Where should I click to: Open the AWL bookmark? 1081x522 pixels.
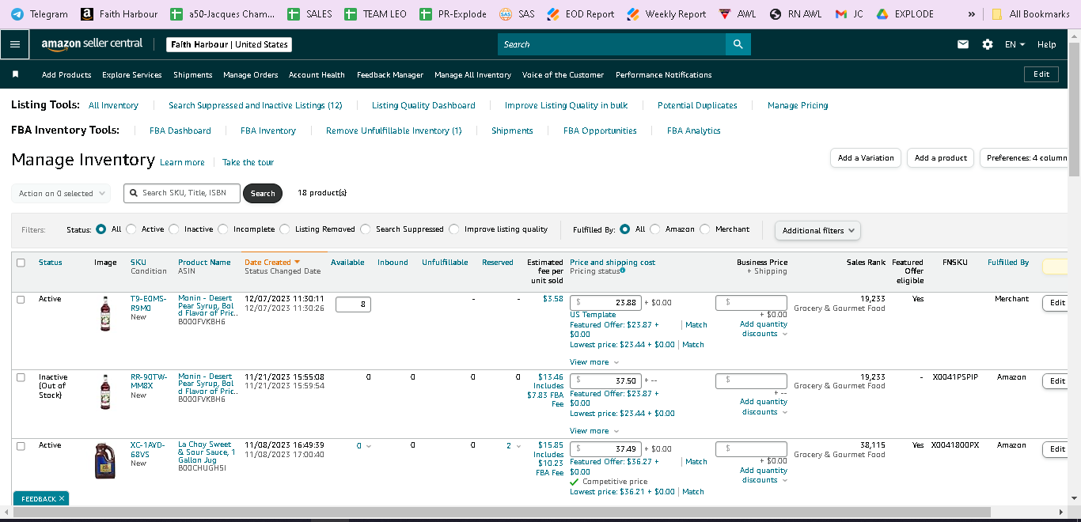tap(738, 13)
